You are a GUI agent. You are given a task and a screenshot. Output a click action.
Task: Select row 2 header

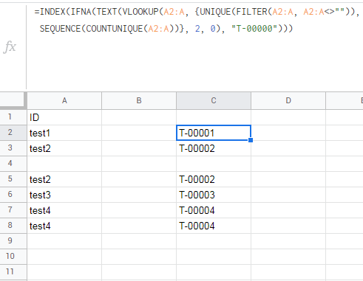coord(13,133)
